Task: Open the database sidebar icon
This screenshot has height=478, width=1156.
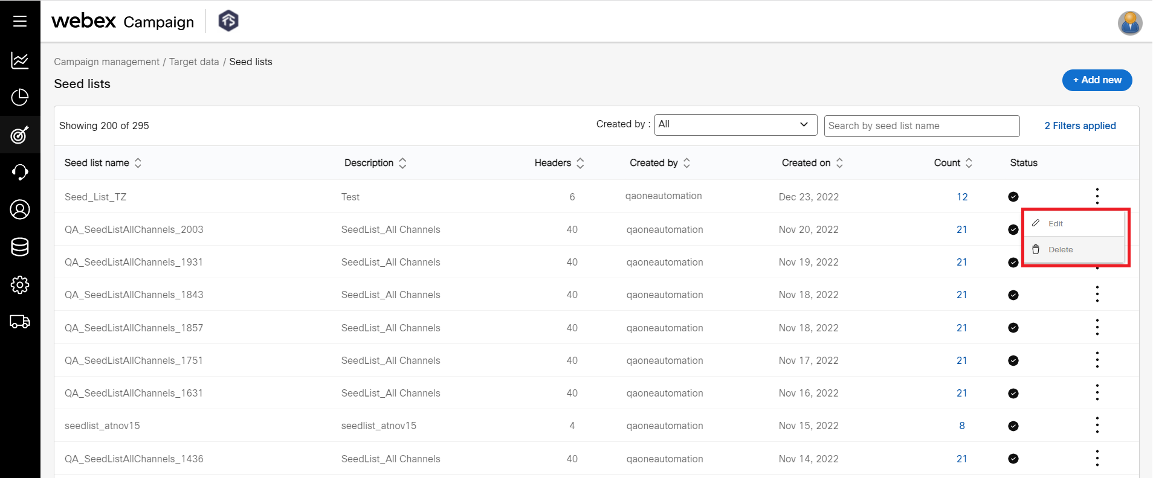Action: coord(20,247)
